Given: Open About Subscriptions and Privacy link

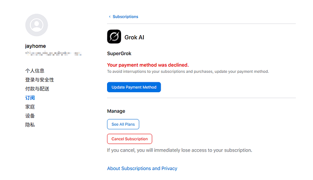Looking at the screenshot, I should click(x=142, y=168).
